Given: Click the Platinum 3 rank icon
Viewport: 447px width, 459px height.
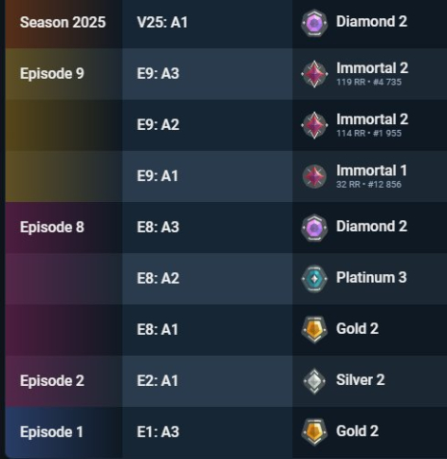Looking at the screenshot, I should 314,278.
